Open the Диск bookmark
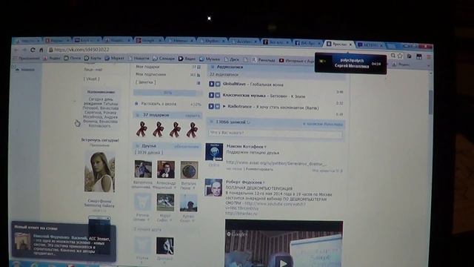The image size is (474, 267). coord(232,59)
